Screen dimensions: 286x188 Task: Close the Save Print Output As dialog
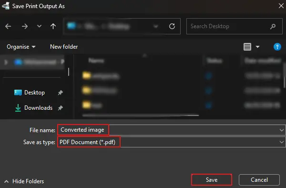(281, 6)
